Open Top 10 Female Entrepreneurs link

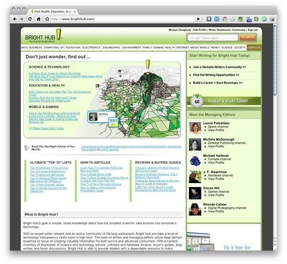click(x=48, y=171)
